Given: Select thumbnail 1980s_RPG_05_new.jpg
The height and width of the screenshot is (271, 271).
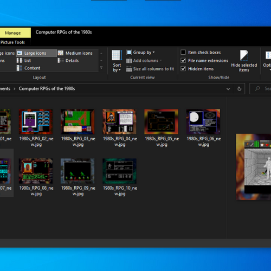Looking at the screenshot, I should (162, 121).
